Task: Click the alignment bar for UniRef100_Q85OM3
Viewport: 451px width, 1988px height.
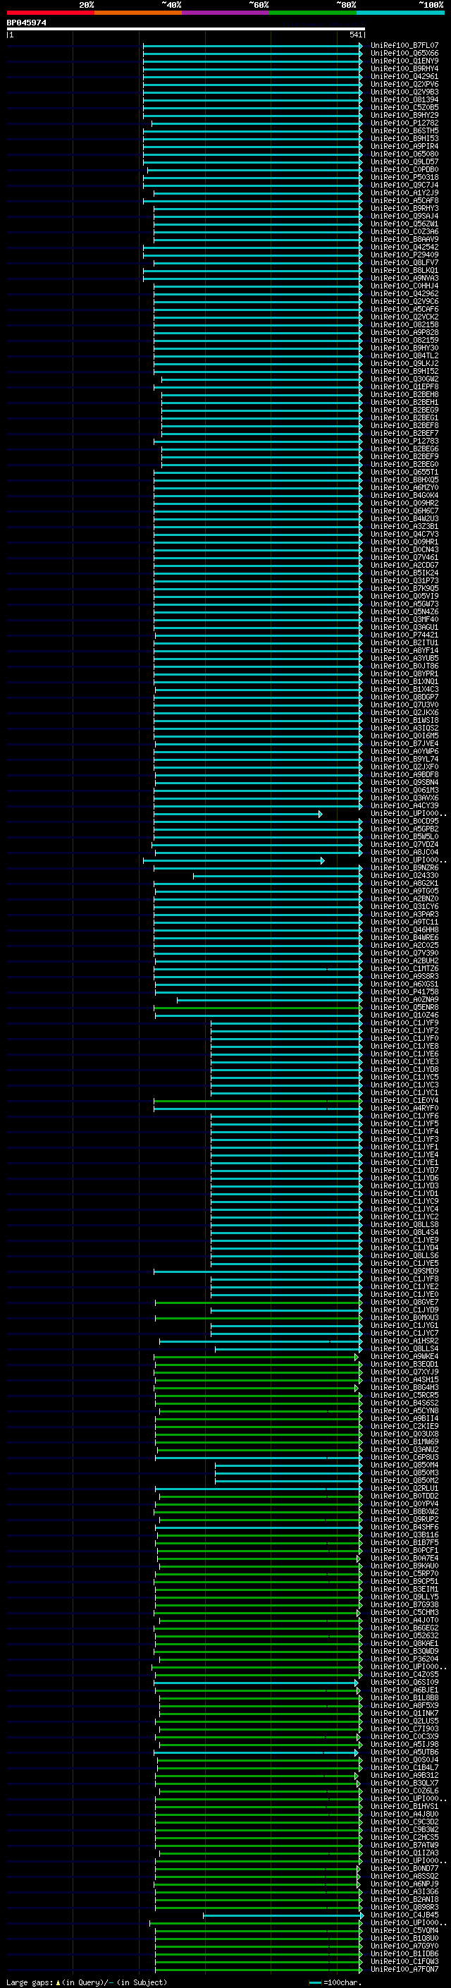Action: tap(288, 1472)
